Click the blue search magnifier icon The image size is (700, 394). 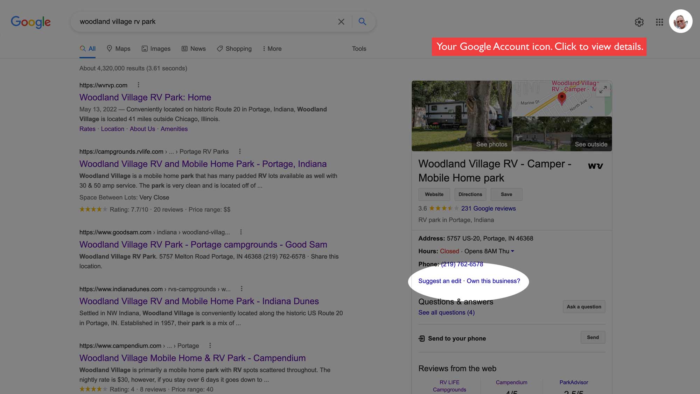point(362,22)
